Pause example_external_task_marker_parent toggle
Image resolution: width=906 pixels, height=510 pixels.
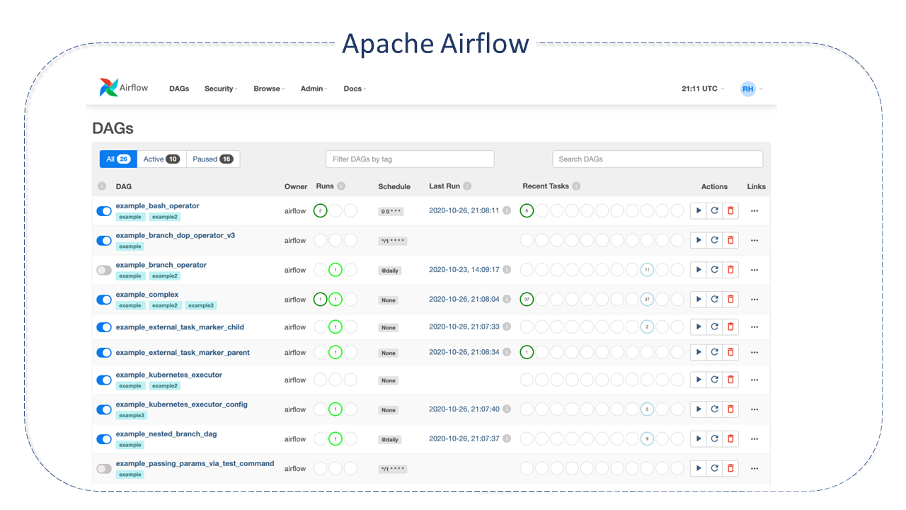(104, 353)
